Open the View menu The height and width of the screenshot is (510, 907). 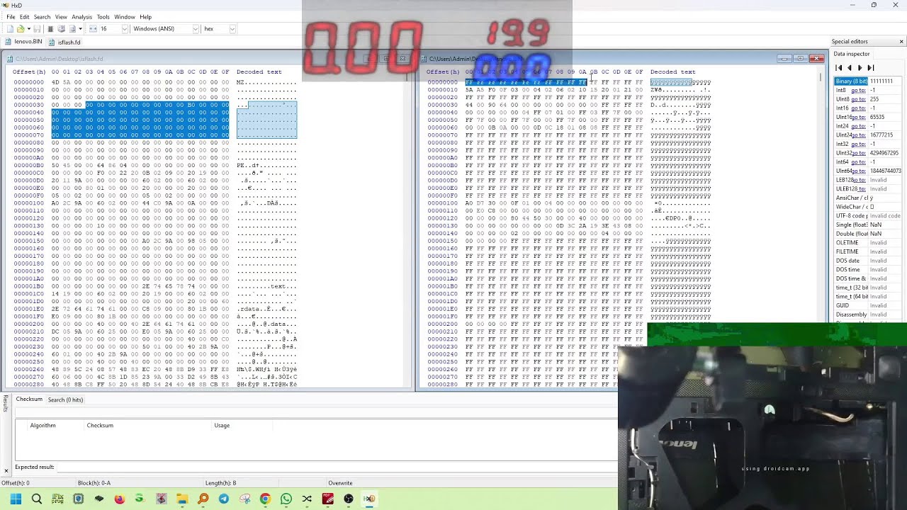pos(61,17)
